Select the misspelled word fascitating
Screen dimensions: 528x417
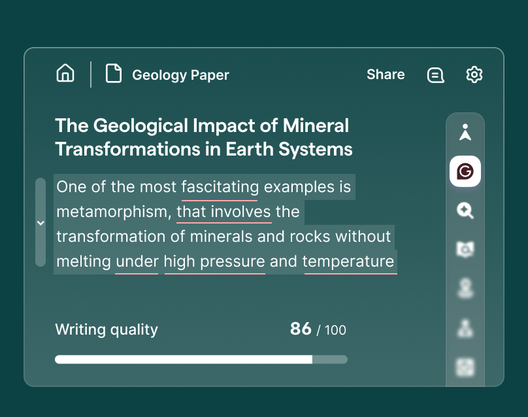(220, 187)
